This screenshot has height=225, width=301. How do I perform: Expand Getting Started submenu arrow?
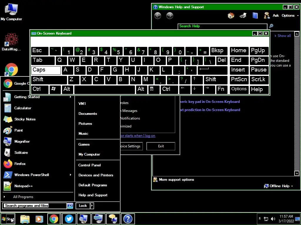[71, 97]
